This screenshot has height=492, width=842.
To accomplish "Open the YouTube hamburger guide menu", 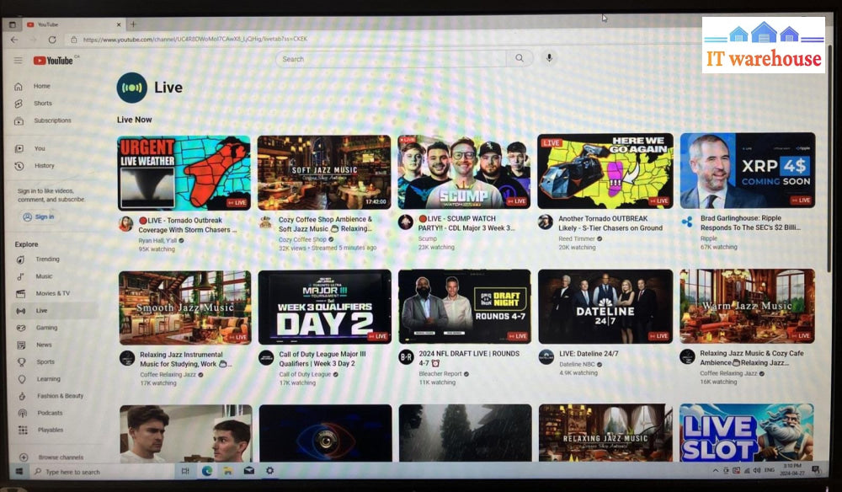I will 18,60.
